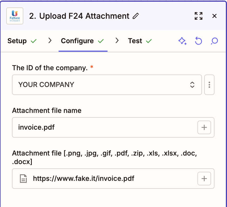
Task: Open the YOUR COMPANY dropdown
Action: pos(107,85)
